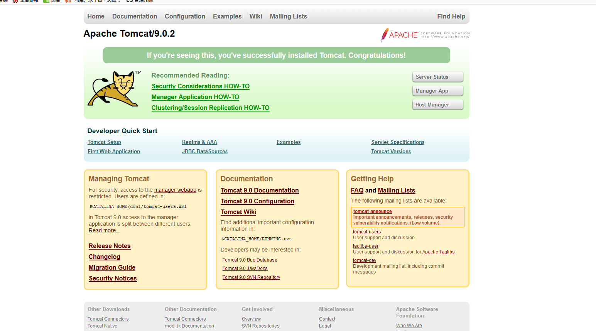
Task: Open the Host Manager button
Action: 438,105
